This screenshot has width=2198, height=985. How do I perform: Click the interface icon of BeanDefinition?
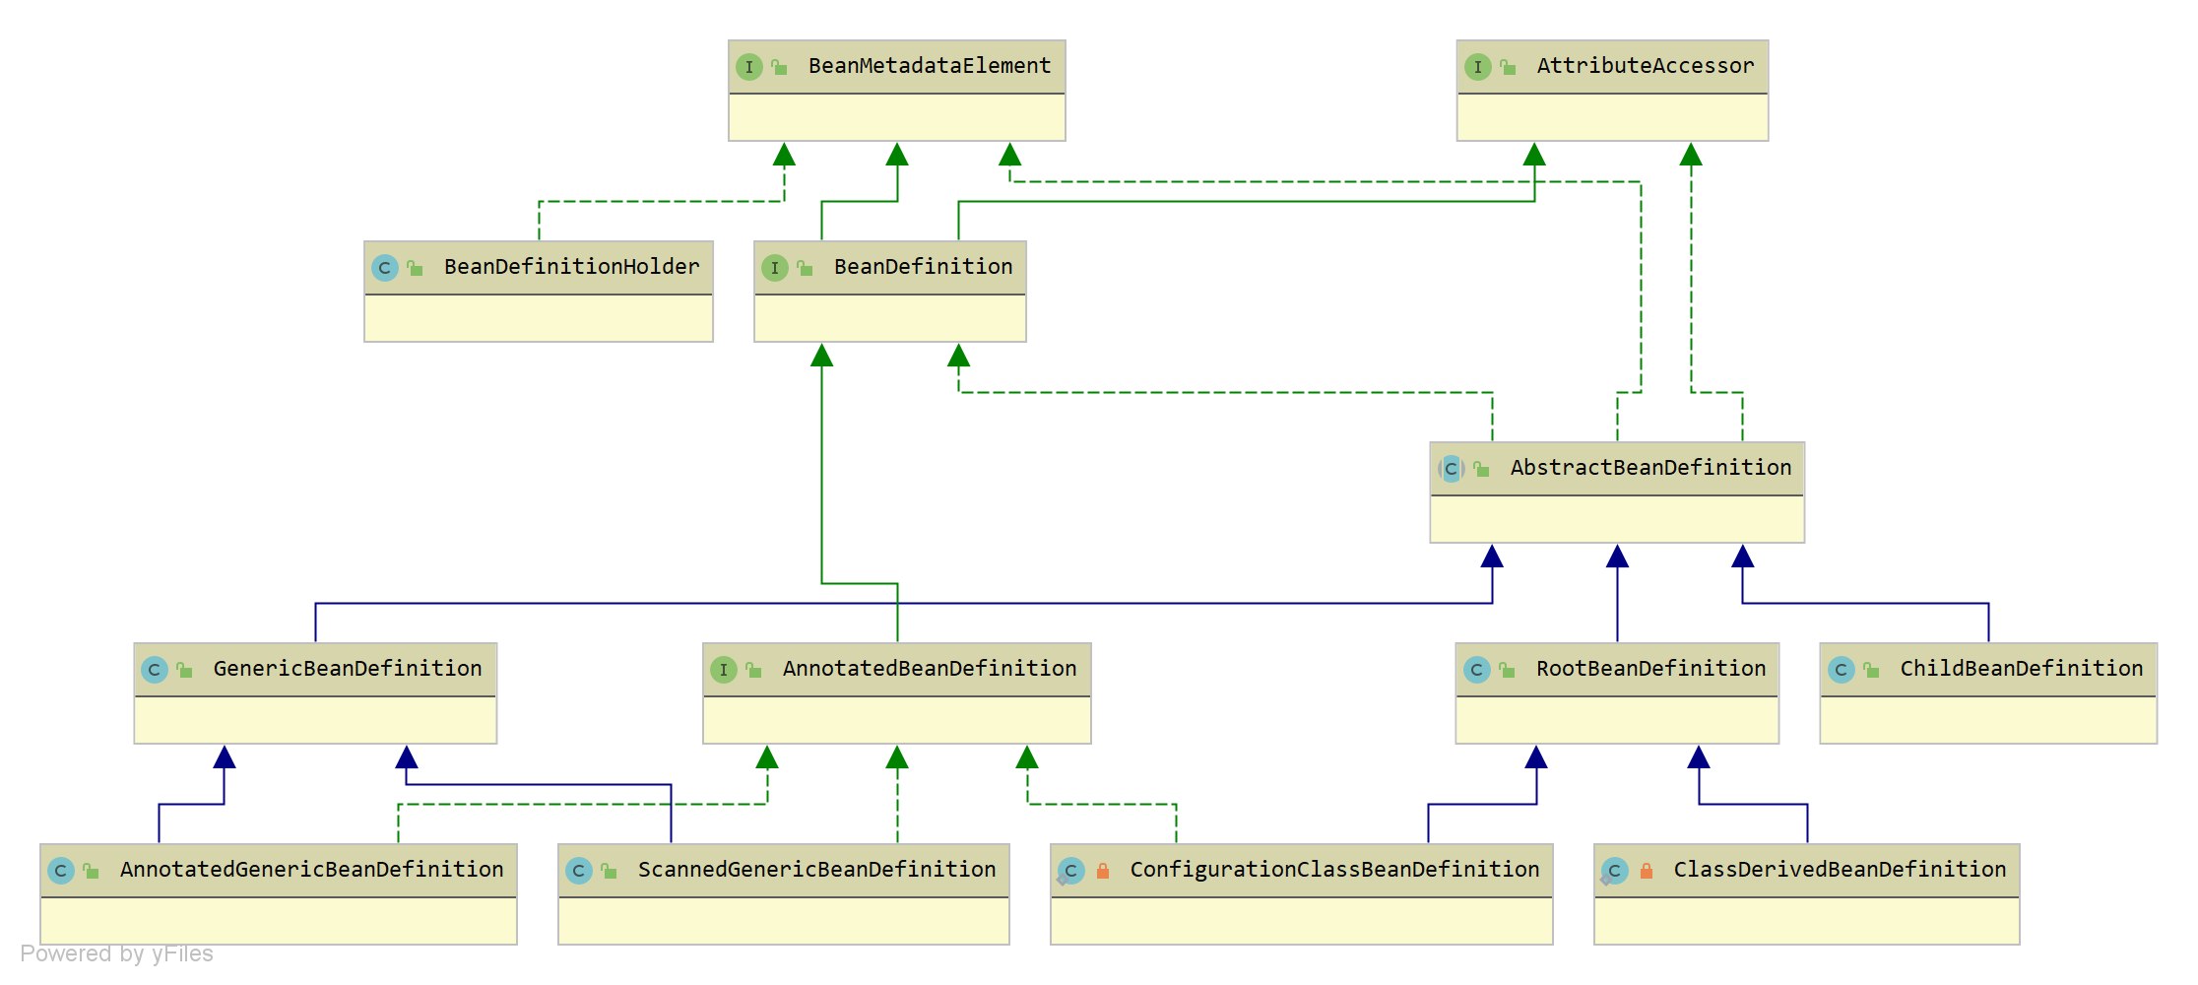point(775,268)
